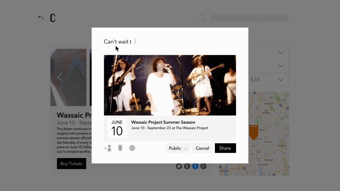340x191 pixels.
Task: Share event on Google Plus
Action: [203, 166]
